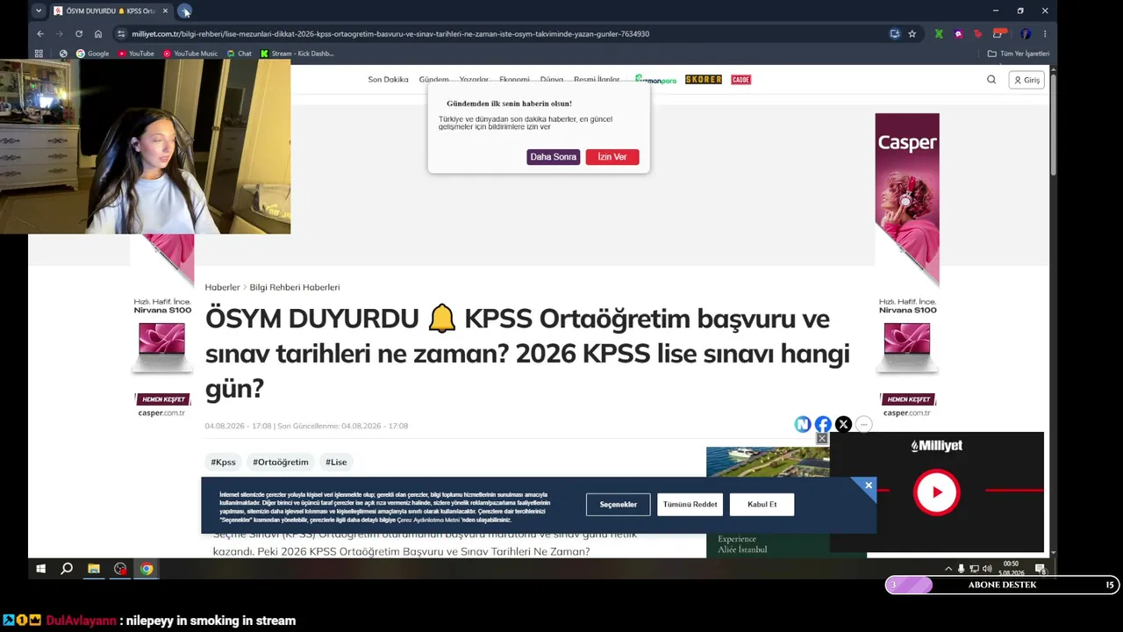Open the Windows Start menu
Viewport: 1123px width, 632px height.
[40, 569]
